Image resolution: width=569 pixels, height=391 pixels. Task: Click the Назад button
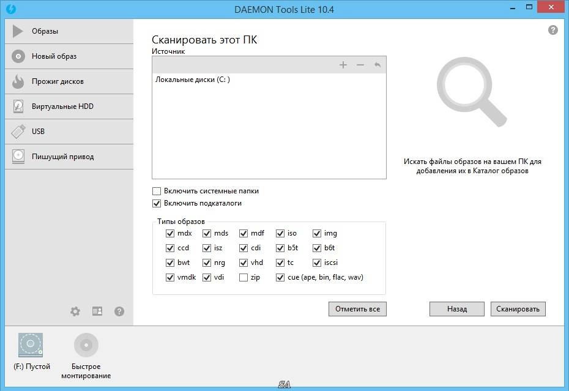coord(457,309)
